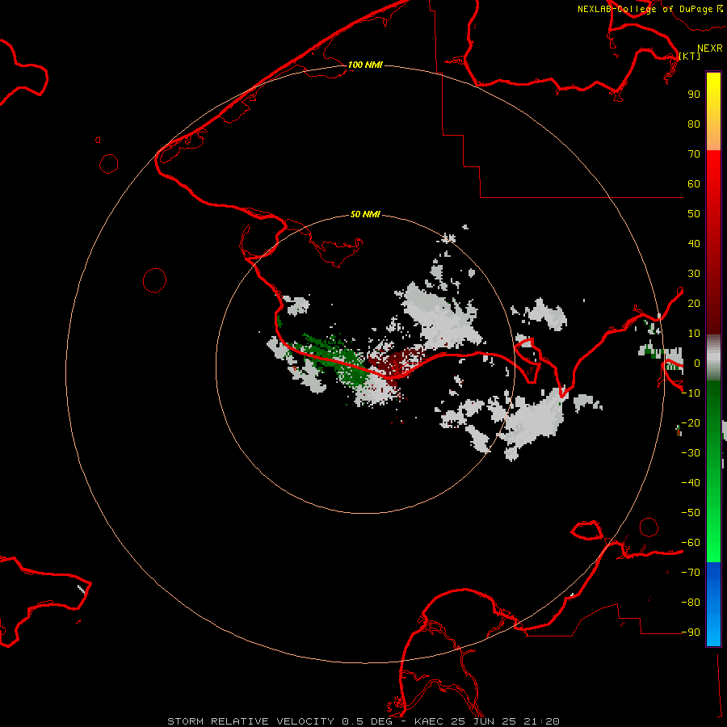
Task: Select the -30 knot scale label
Action: [691, 453]
